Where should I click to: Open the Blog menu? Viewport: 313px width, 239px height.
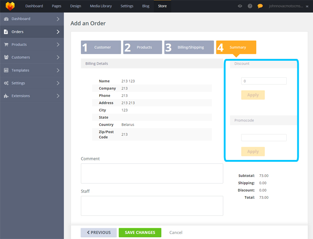point(146,6)
